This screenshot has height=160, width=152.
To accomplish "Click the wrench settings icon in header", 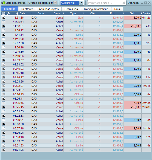I will [9, 13].
